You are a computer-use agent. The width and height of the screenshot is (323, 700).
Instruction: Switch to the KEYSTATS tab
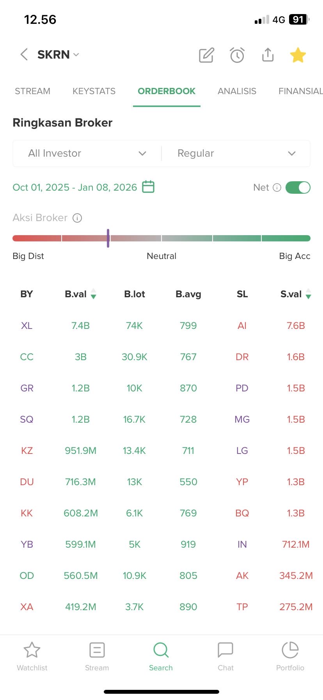(94, 91)
